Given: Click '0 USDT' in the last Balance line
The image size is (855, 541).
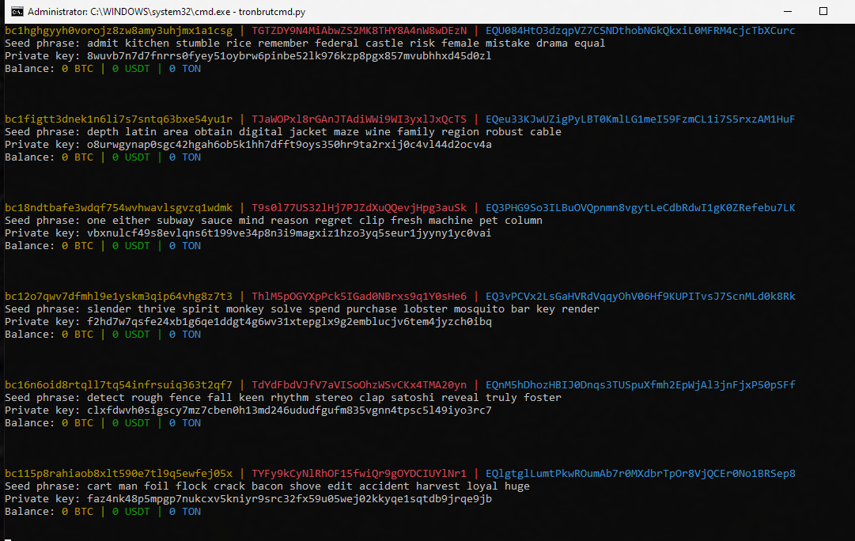Looking at the screenshot, I should [x=131, y=512].
